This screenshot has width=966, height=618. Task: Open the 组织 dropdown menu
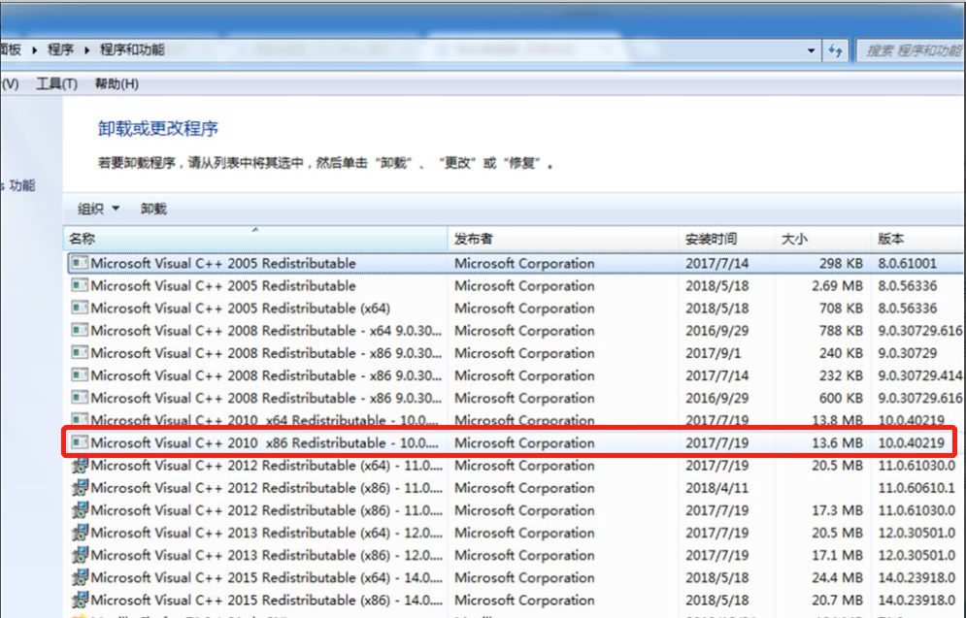[98, 209]
